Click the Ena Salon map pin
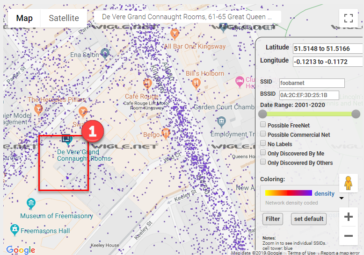This screenshot has height=255, width=364. 105,54
